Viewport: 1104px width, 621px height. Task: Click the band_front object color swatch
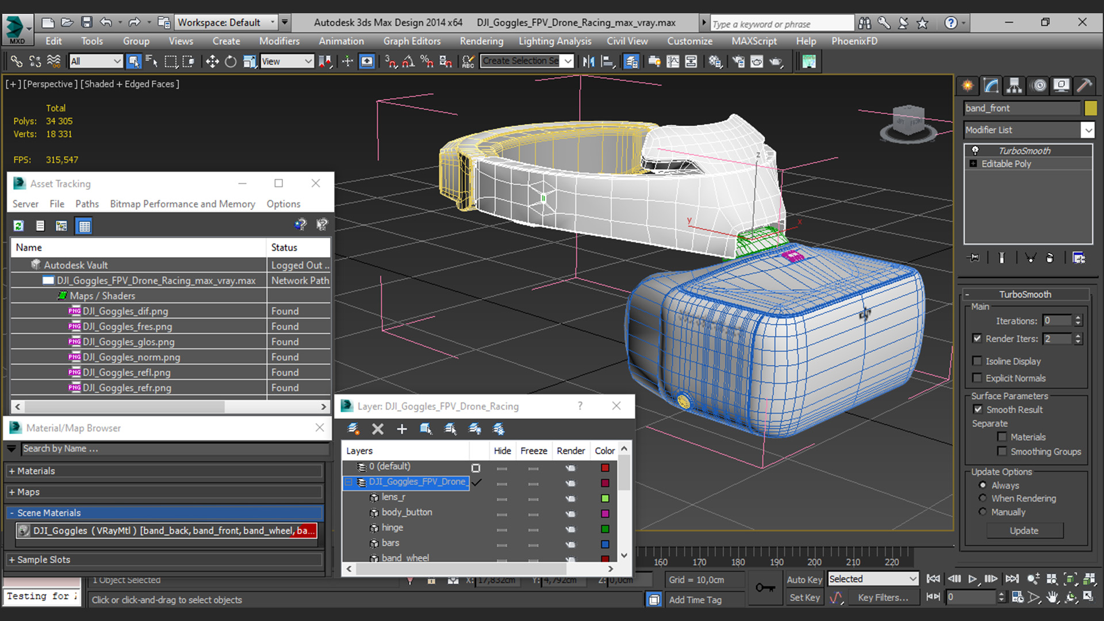tap(1090, 108)
